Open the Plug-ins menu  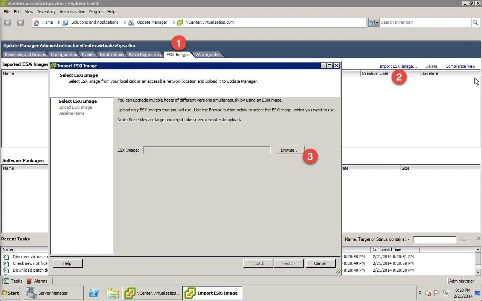(96, 12)
